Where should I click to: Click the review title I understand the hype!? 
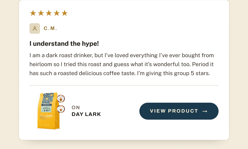[64, 44]
